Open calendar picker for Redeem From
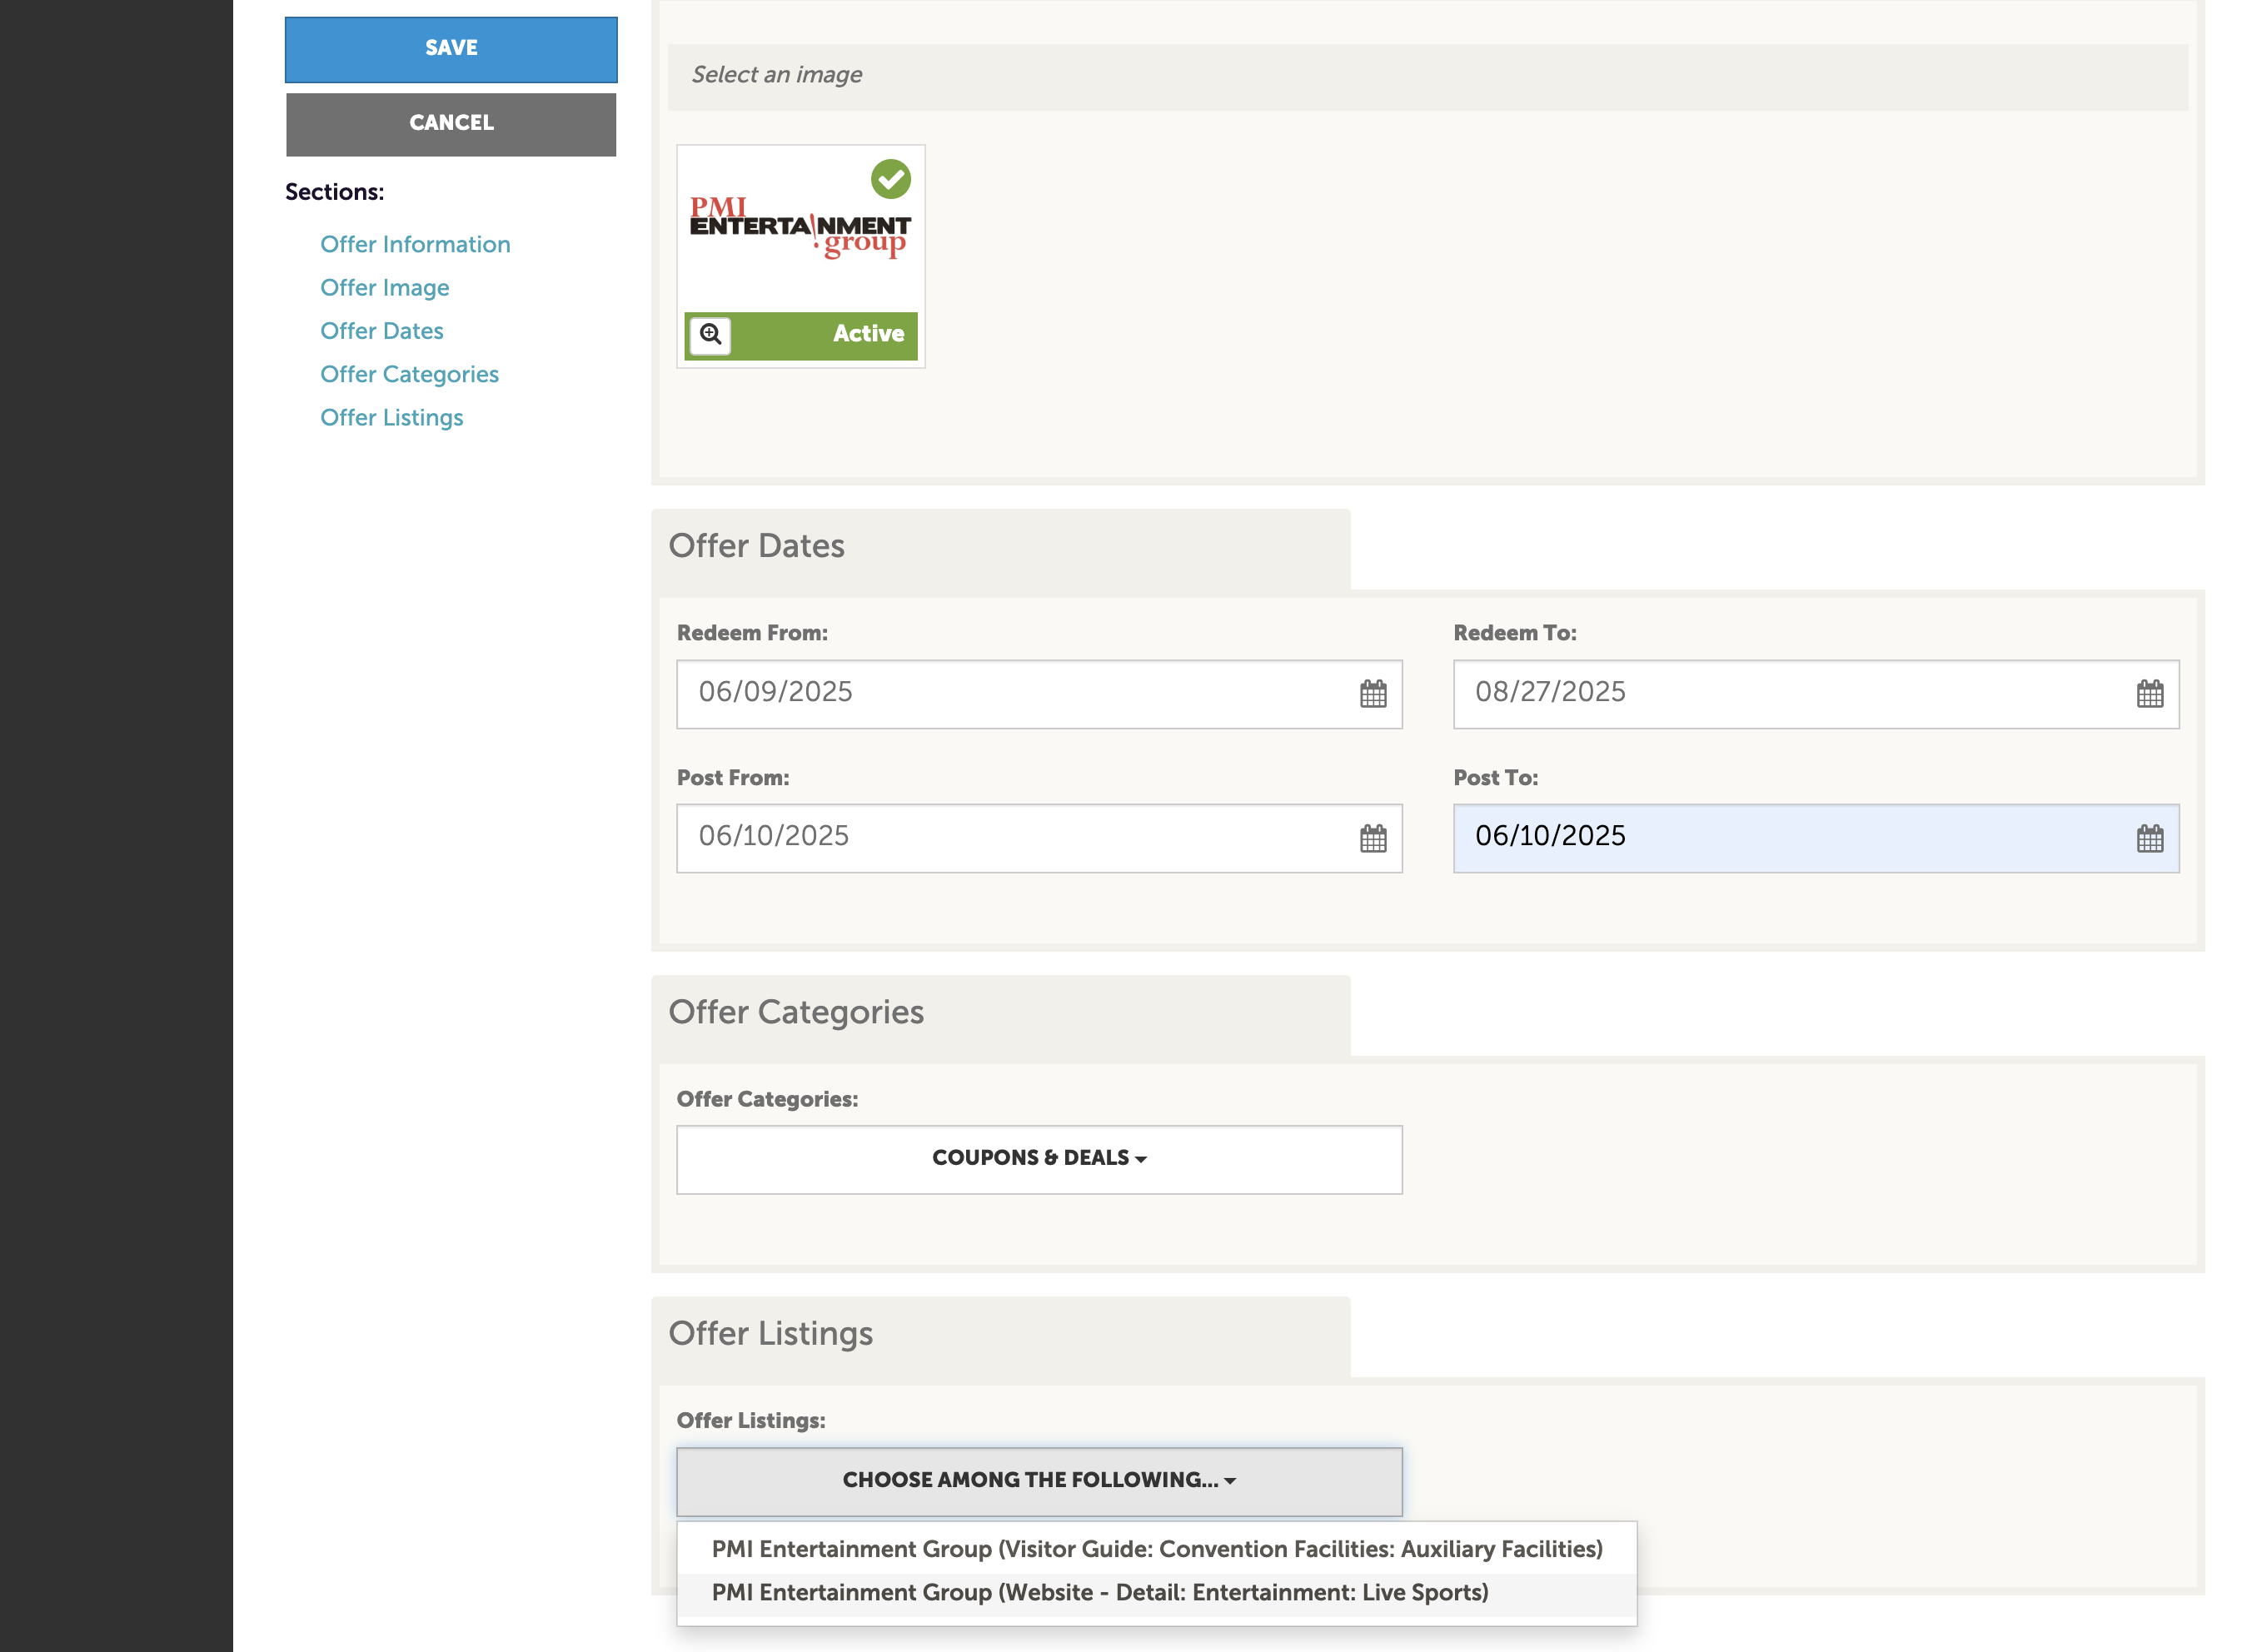 click(1372, 694)
